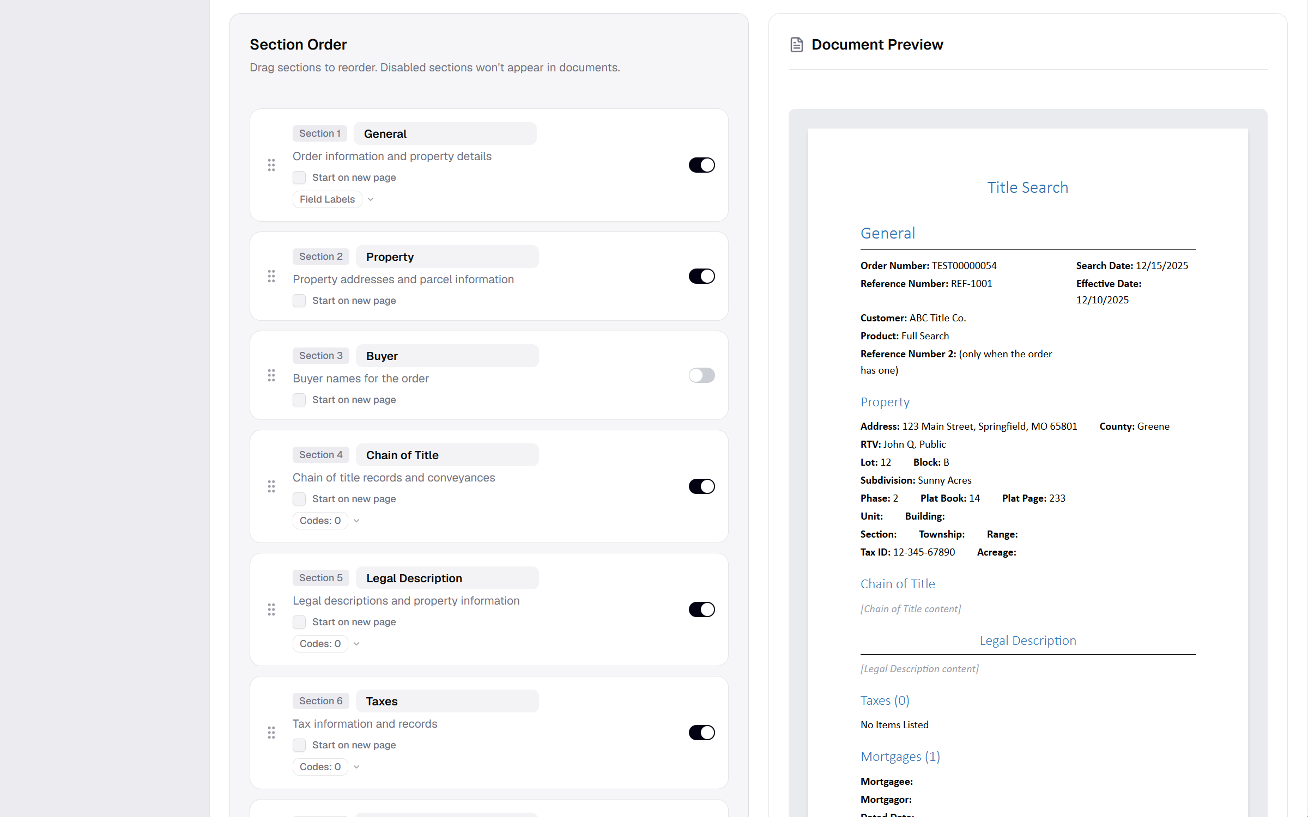
Task: Click the No Items Listed text
Action: [x=894, y=725]
